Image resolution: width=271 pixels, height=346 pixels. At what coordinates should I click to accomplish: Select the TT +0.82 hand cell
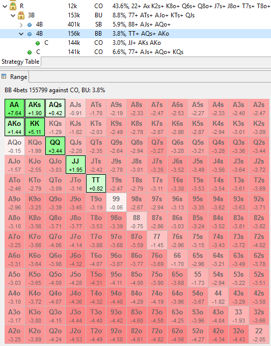[x=96, y=183]
